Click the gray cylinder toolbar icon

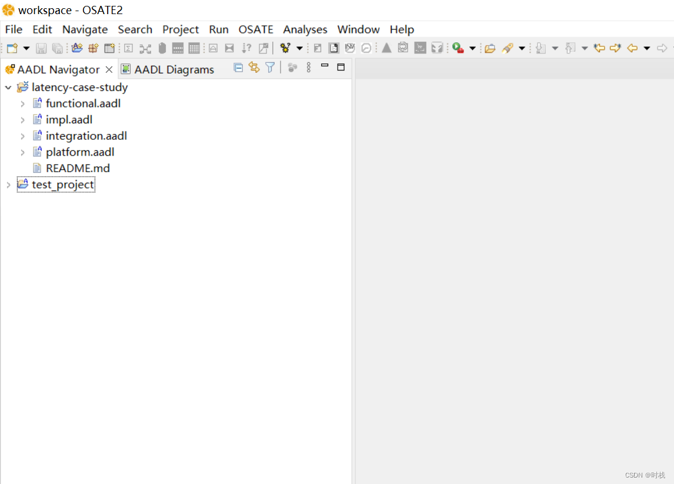(x=162, y=48)
